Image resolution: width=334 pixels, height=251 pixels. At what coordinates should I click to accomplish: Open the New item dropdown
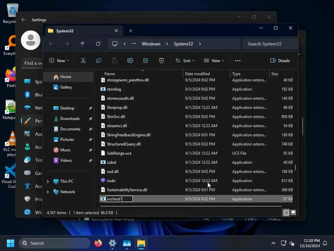[59, 60]
